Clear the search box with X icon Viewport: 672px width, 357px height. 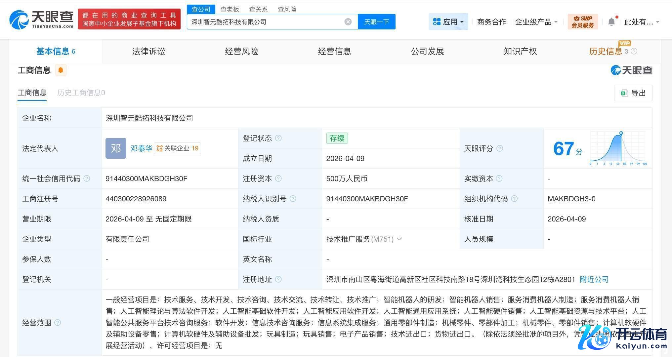click(x=348, y=22)
